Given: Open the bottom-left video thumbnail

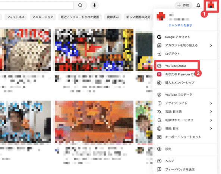Looking at the screenshot, I should [25, 122].
